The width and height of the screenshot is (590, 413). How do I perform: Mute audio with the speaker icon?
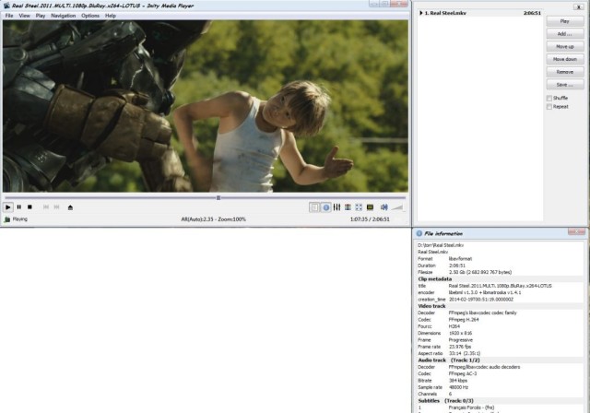pyautogui.click(x=383, y=207)
